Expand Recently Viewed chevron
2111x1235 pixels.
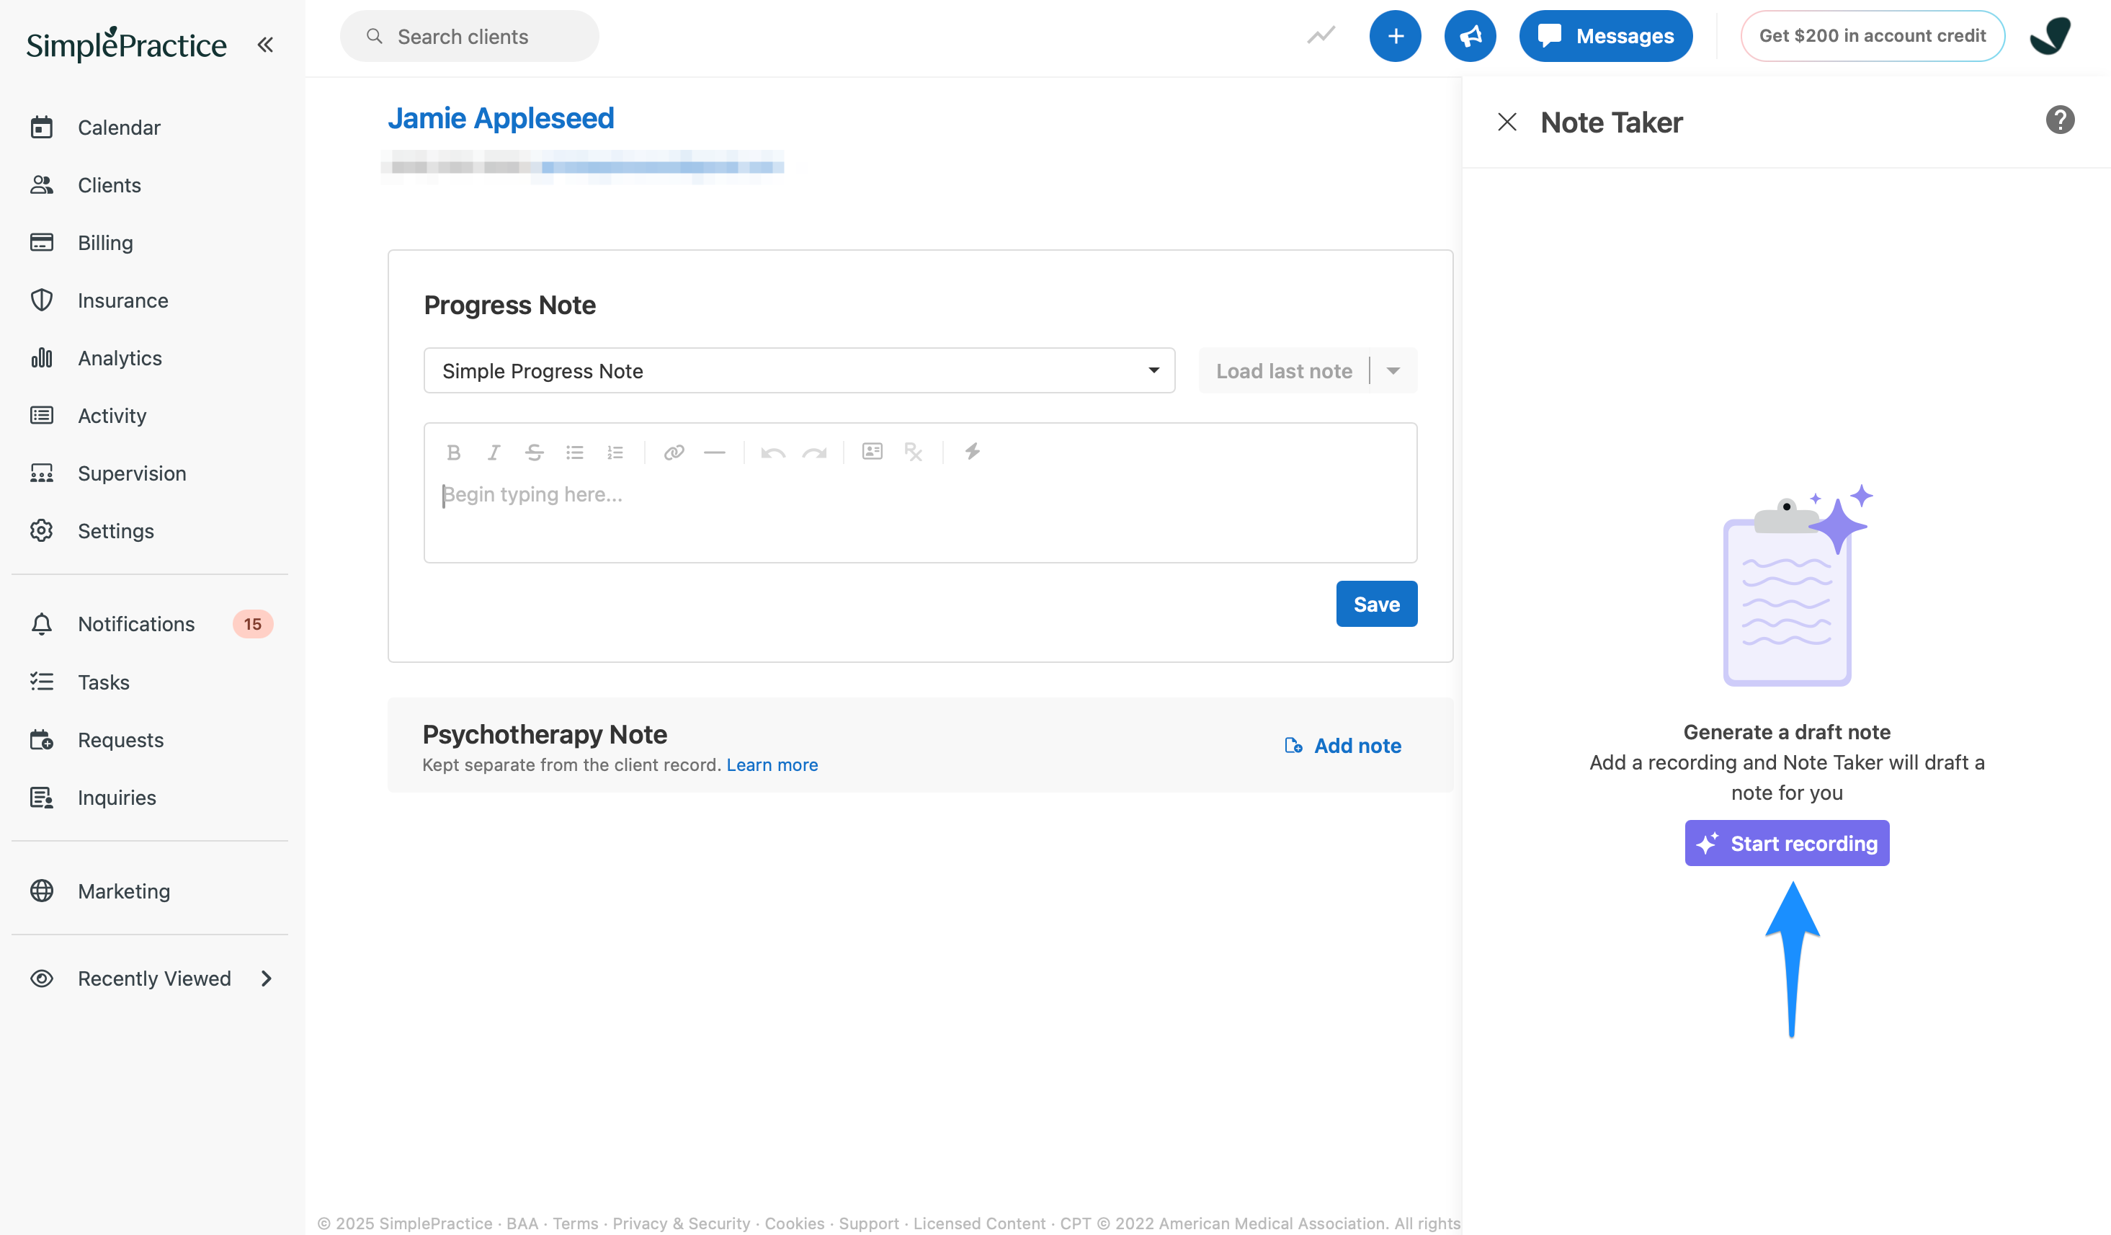coord(267,978)
